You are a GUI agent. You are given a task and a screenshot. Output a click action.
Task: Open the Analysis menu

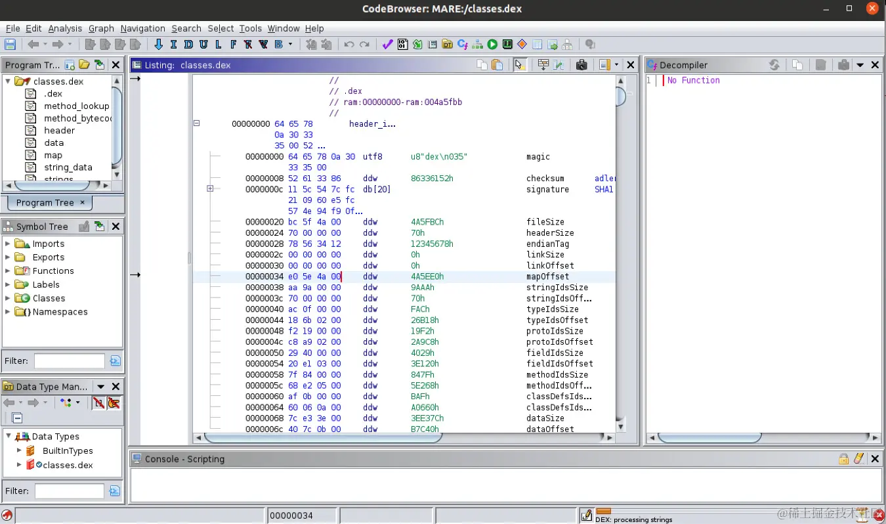[x=65, y=28]
